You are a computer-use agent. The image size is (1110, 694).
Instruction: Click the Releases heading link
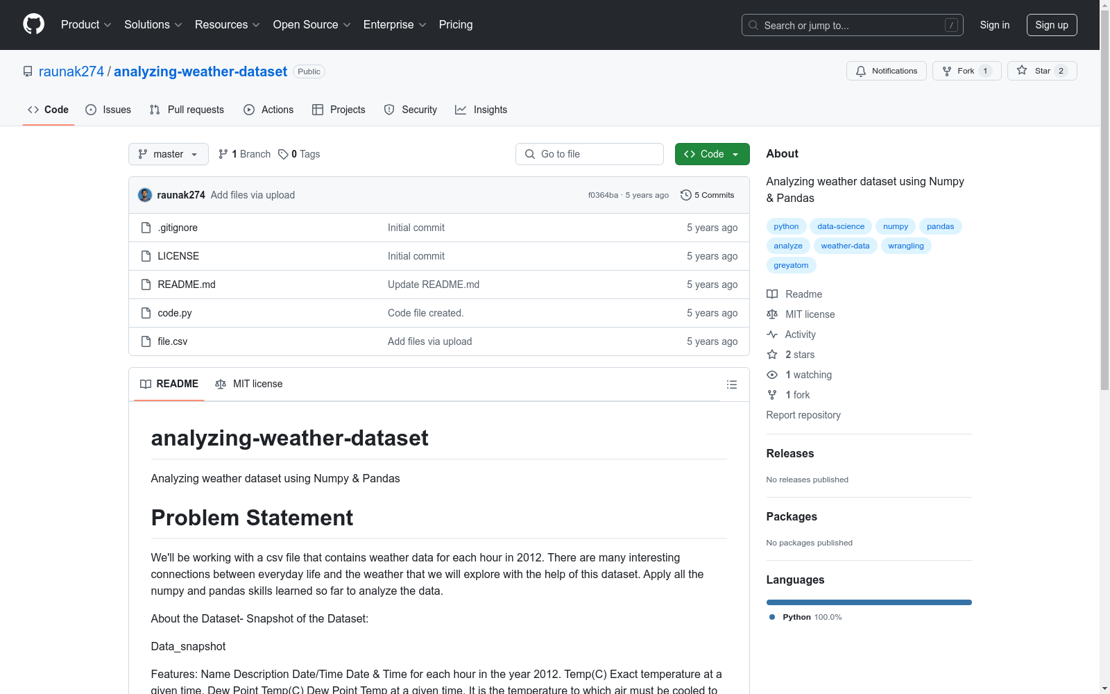pyautogui.click(x=789, y=453)
